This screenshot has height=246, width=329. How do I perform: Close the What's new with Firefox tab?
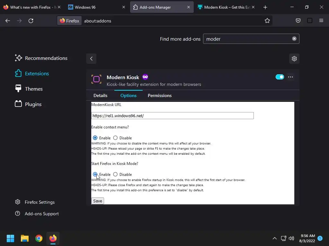coord(59,7)
